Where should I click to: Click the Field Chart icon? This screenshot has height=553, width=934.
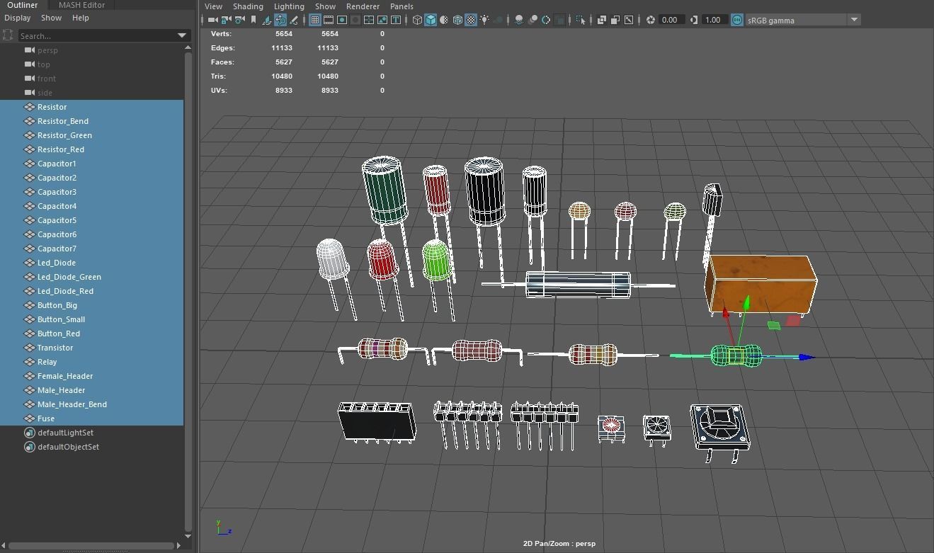(x=369, y=20)
